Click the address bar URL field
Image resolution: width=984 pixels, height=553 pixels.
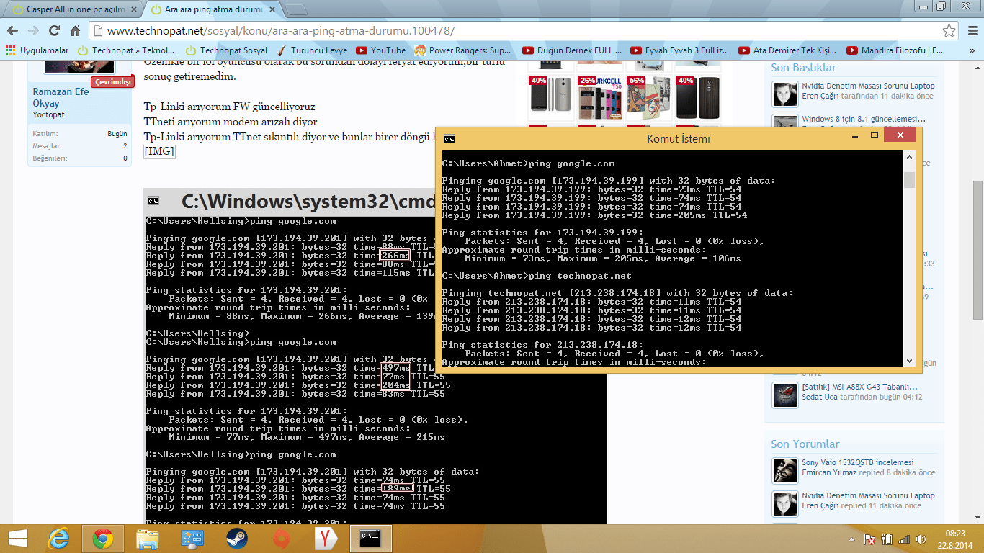pyautogui.click(x=519, y=31)
